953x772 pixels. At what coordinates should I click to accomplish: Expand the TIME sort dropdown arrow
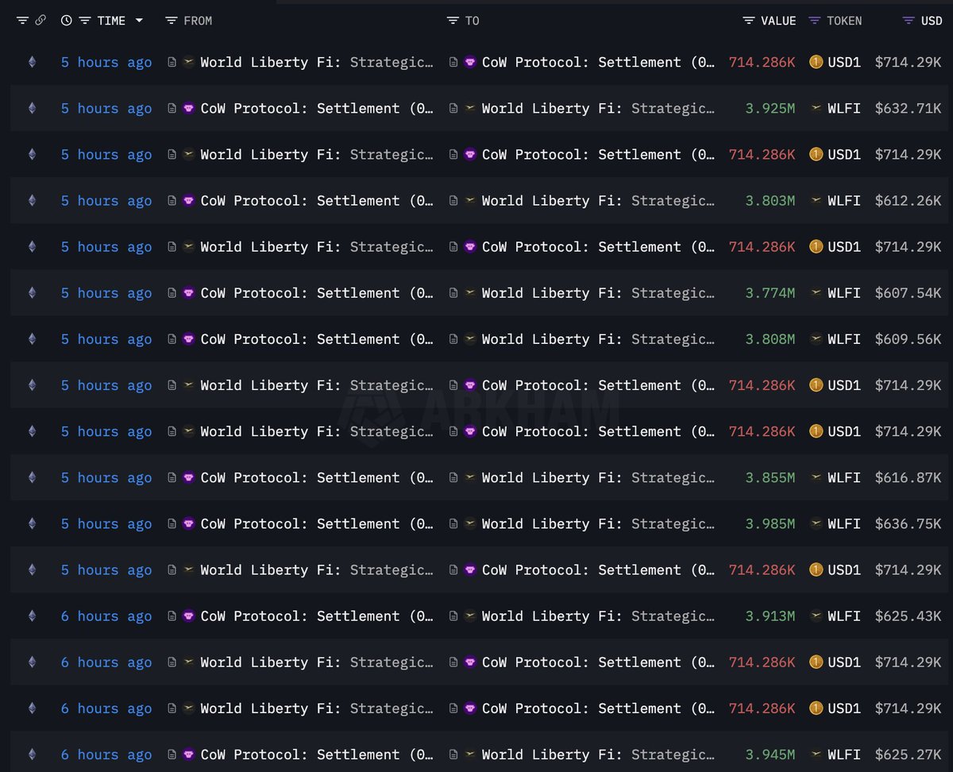(139, 21)
